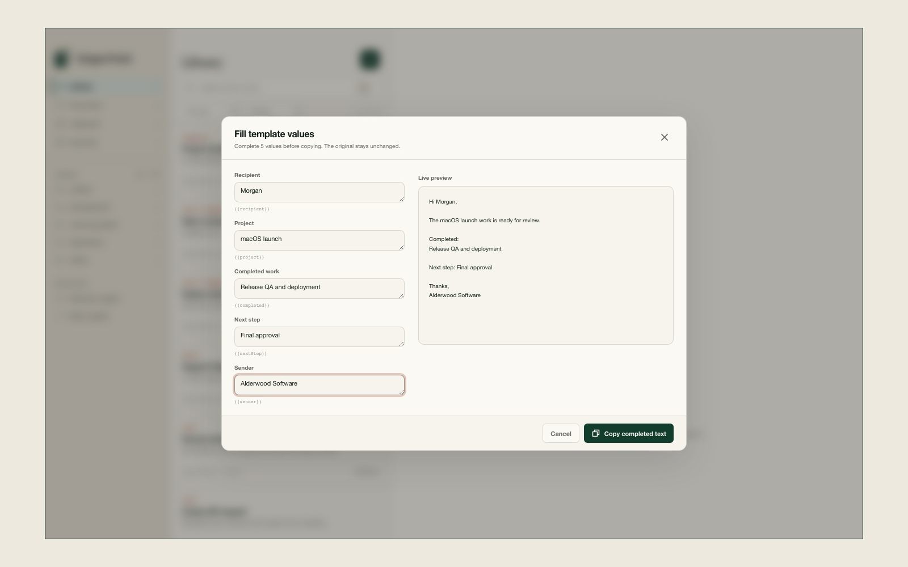The height and width of the screenshot is (567, 908).
Task: Cancel the template dialog
Action: tap(561, 433)
